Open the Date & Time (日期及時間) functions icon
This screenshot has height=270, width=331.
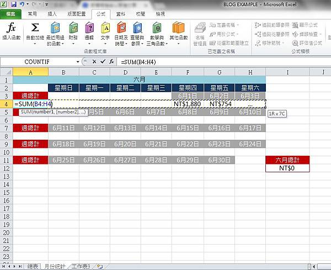click(x=121, y=28)
